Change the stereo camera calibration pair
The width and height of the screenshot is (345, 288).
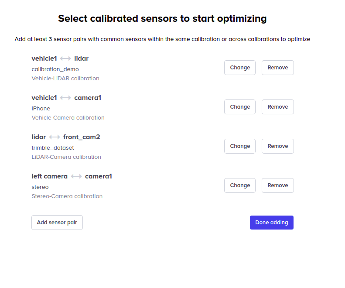pyautogui.click(x=240, y=185)
